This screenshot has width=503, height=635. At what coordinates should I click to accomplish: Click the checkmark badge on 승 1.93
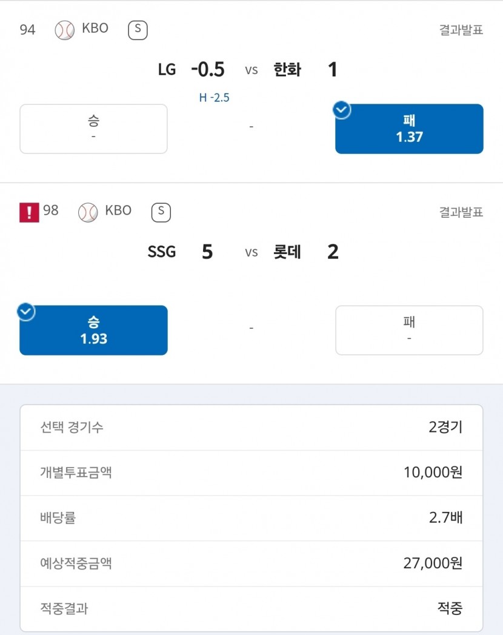click(x=26, y=312)
